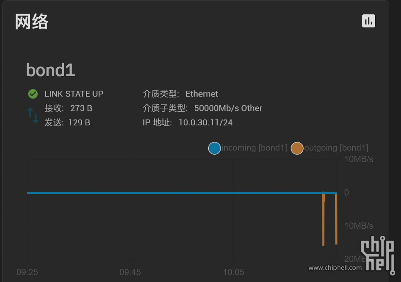The width and height of the screenshot is (401, 282).
Task: Click the Ethernet media type value
Action: 202,94
